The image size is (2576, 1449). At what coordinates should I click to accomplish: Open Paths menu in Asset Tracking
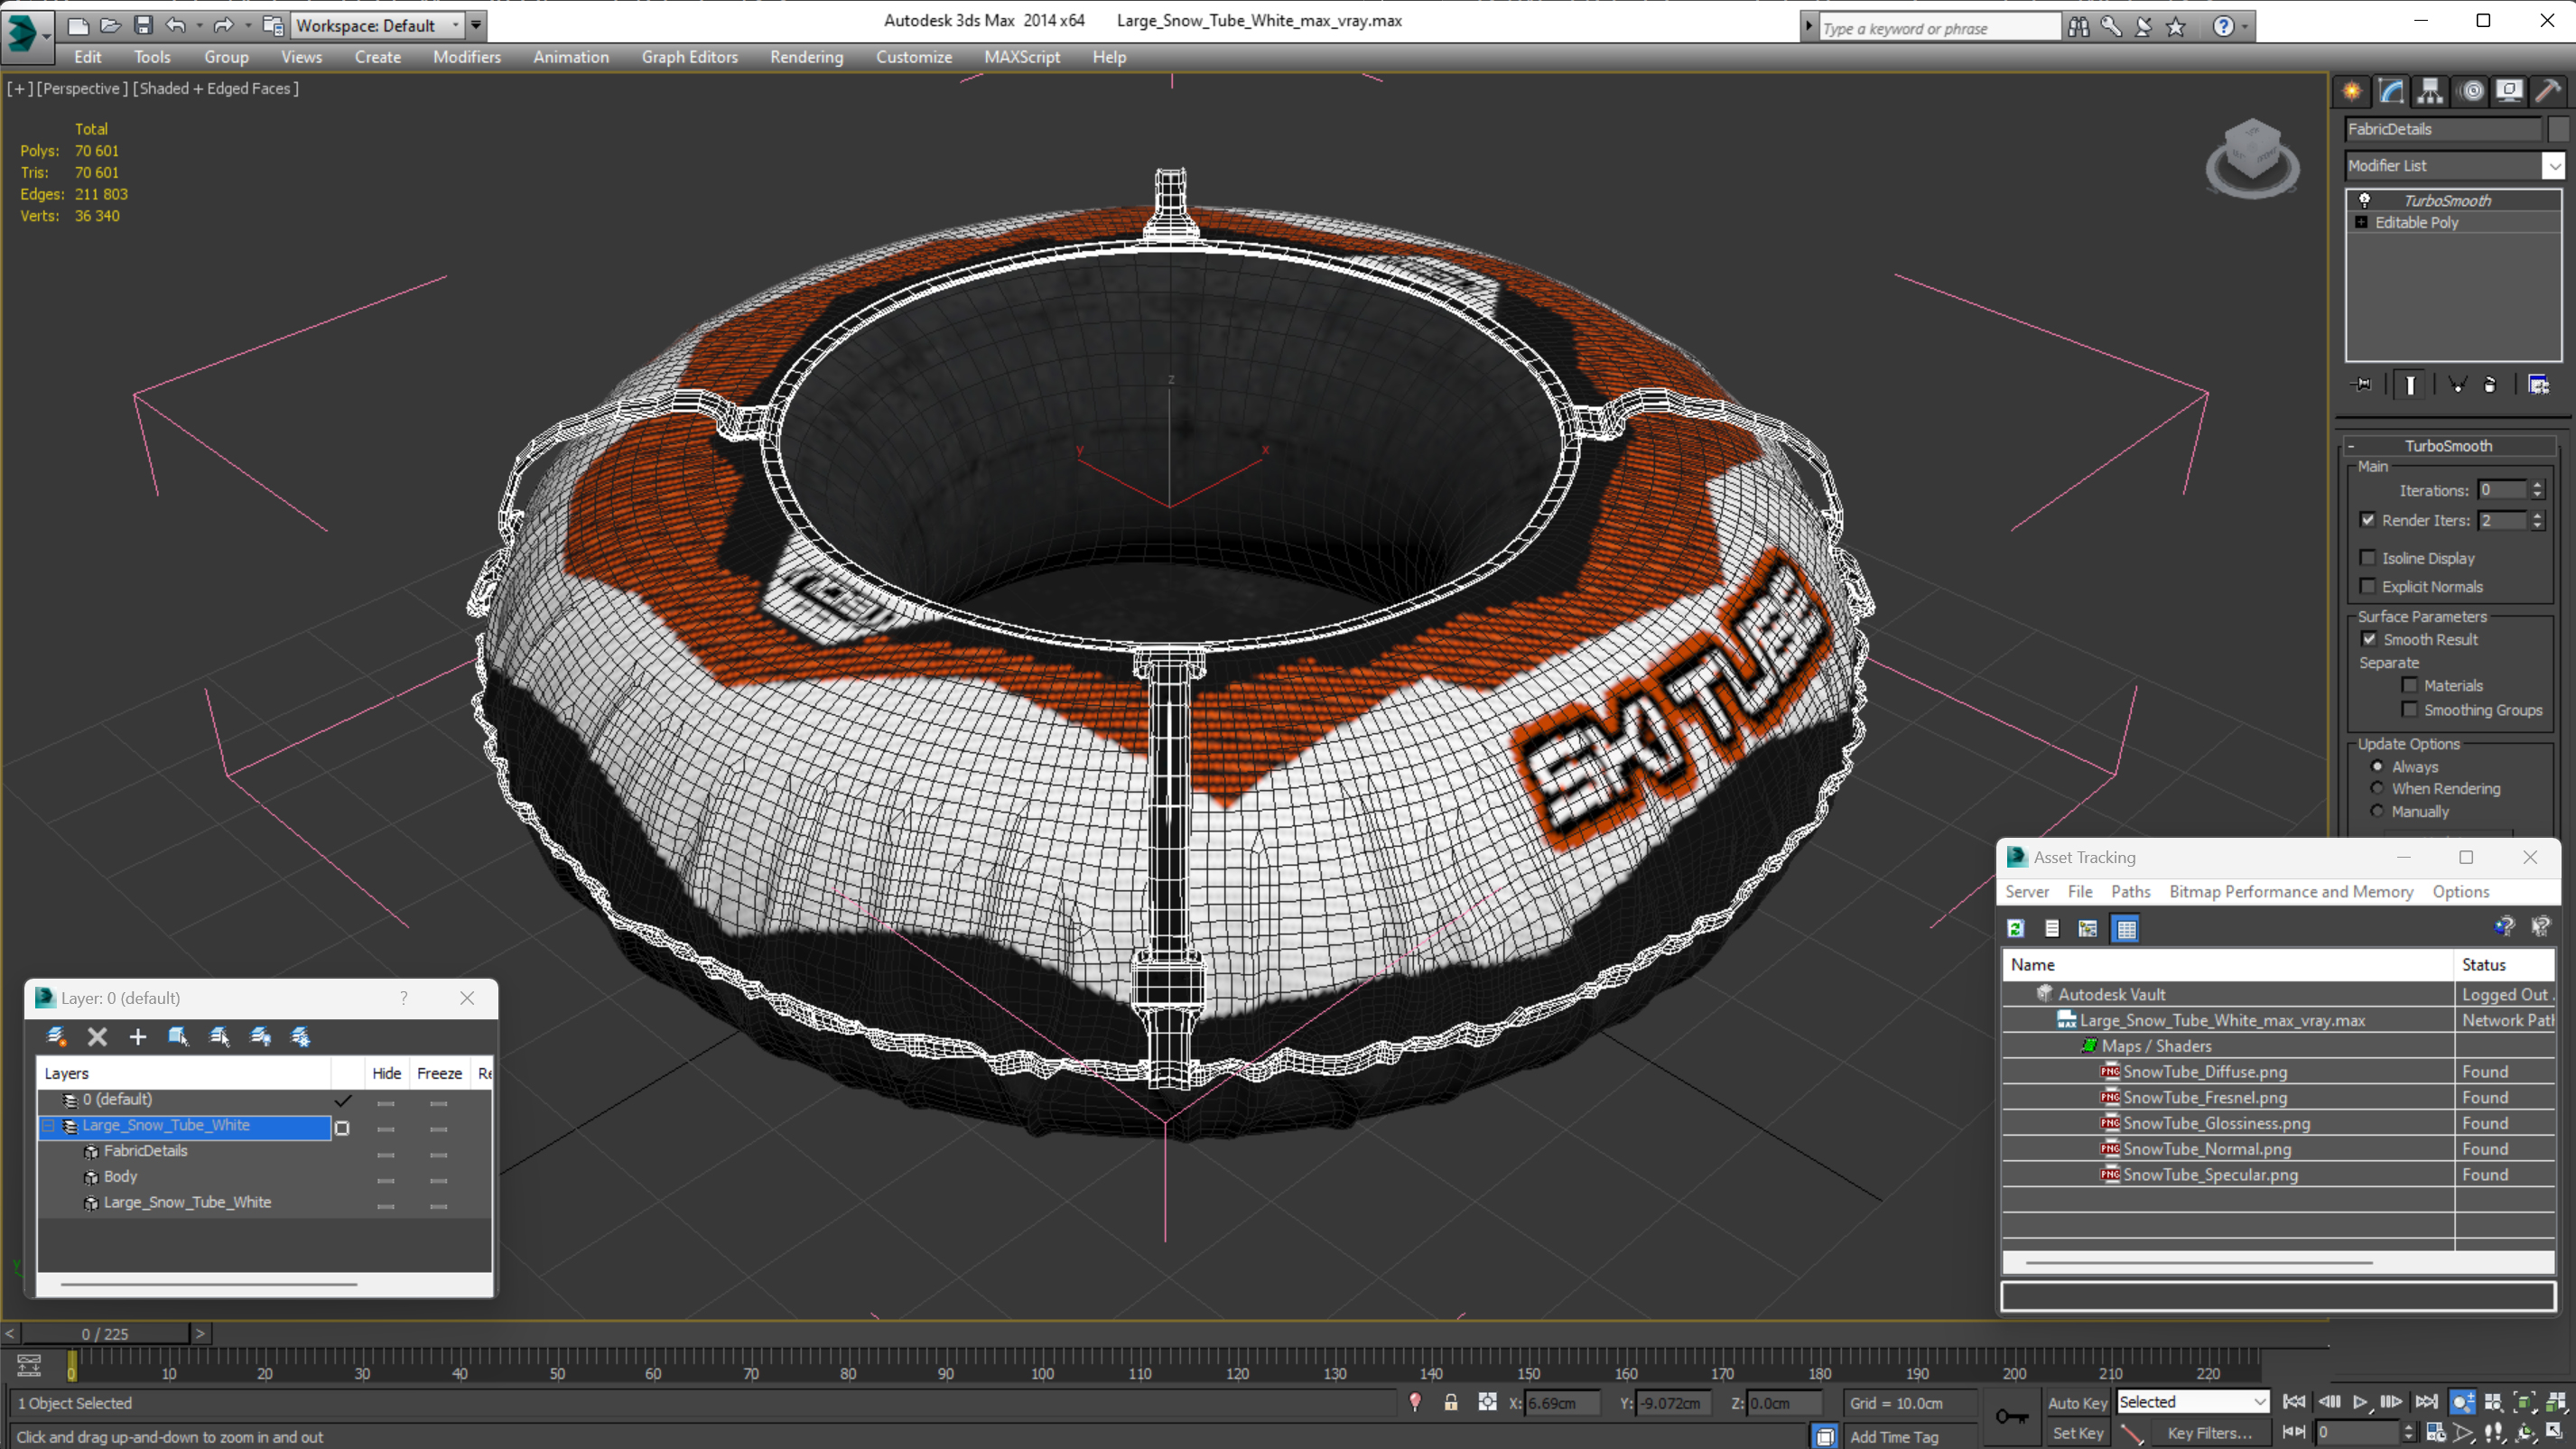(2130, 891)
